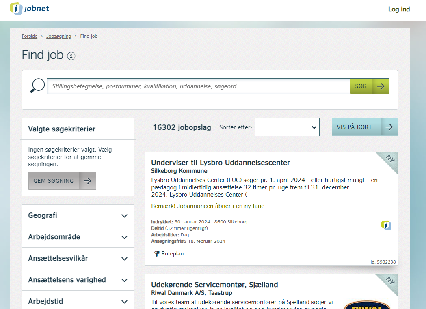Click the jobnet logo icon
Image resolution: width=426 pixels, height=309 pixels.
click(16, 9)
